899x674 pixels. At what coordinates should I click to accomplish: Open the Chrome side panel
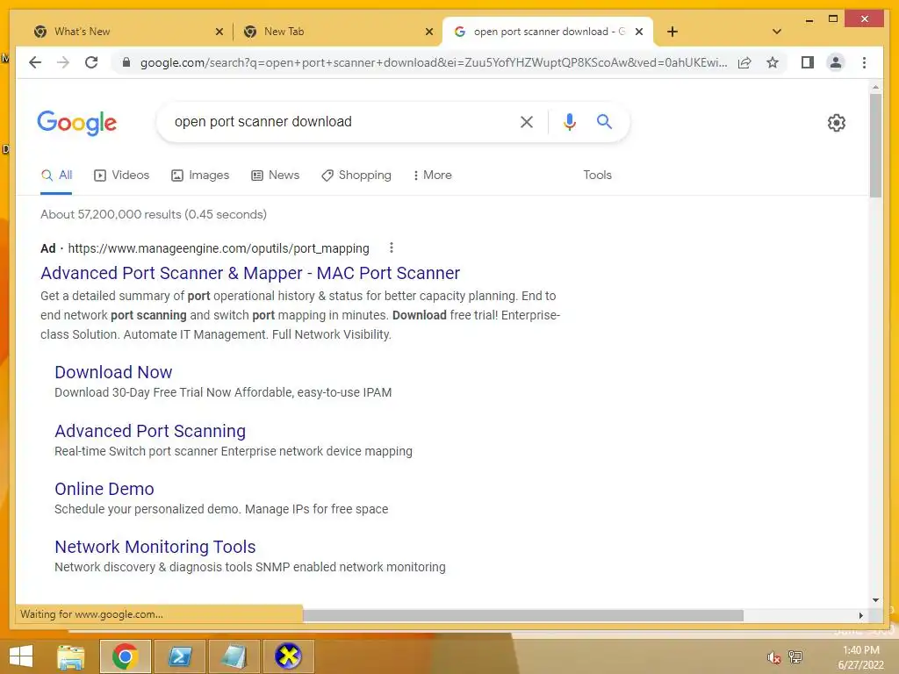[x=808, y=62]
